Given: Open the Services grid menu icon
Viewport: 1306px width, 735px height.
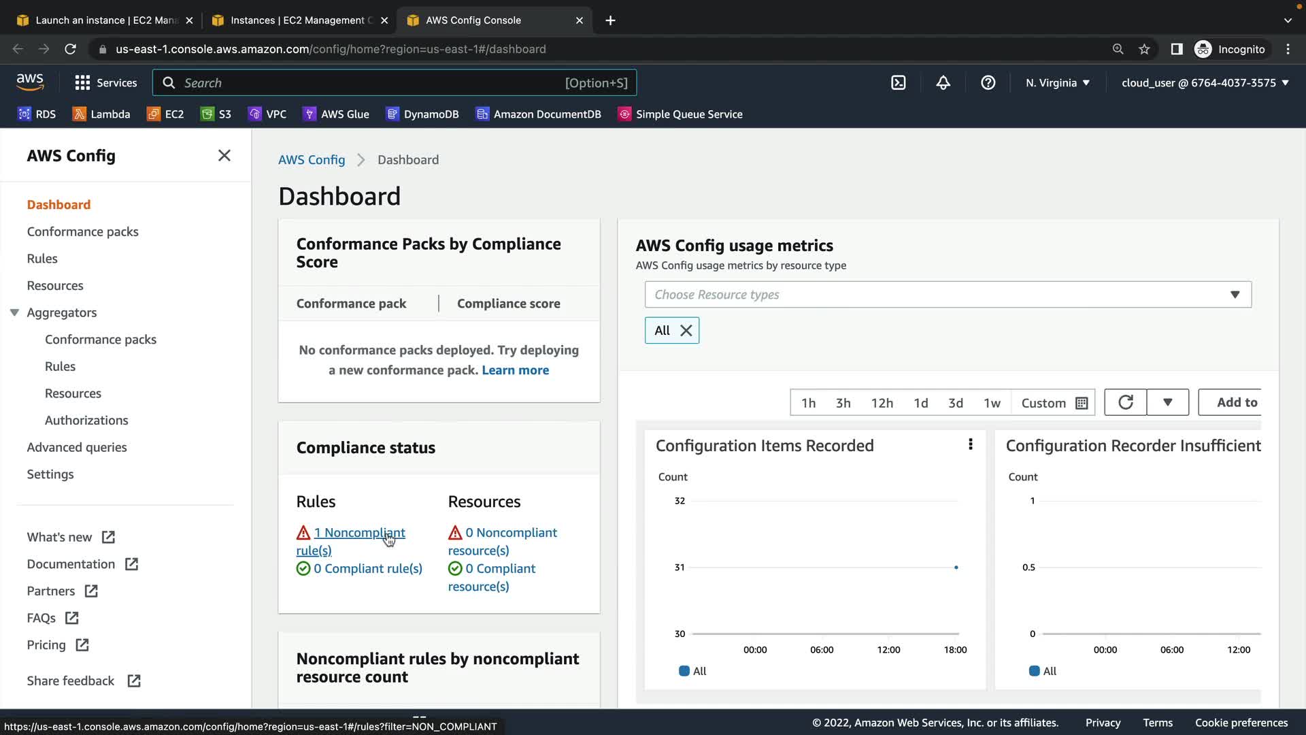Looking at the screenshot, I should click(x=82, y=83).
